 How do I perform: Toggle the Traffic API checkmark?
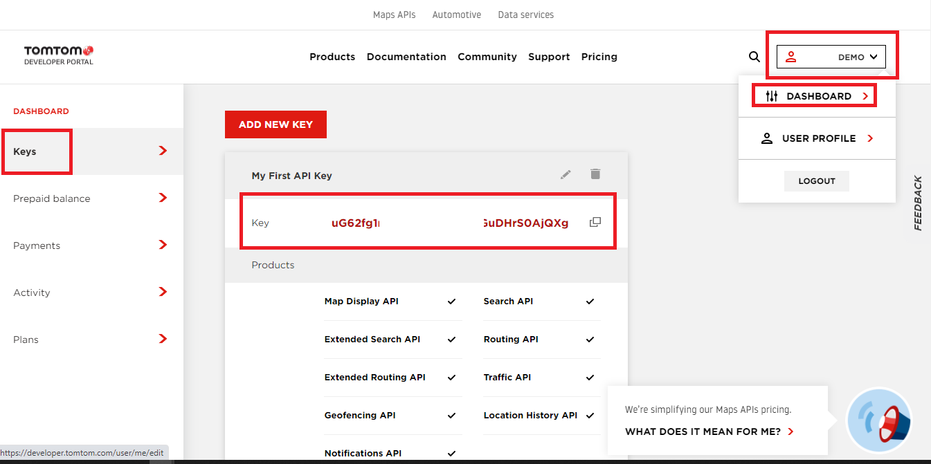(x=590, y=378)
